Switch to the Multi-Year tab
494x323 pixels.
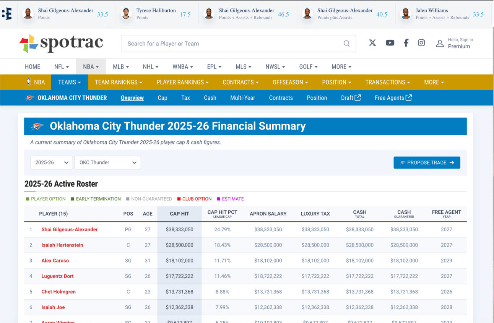click(x=242, y=98)
